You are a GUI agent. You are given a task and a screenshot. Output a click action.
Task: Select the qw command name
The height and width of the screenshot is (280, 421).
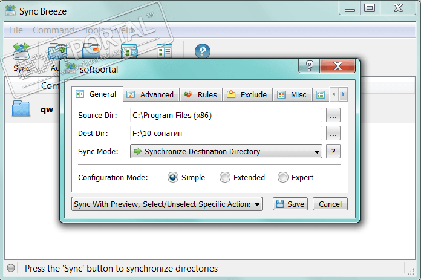coord(47,109)
